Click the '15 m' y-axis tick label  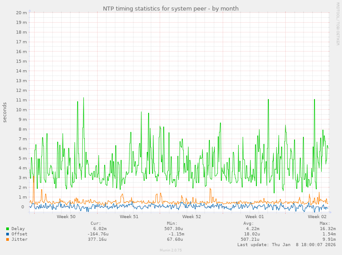pyautogui.click(x=21, y=61)
